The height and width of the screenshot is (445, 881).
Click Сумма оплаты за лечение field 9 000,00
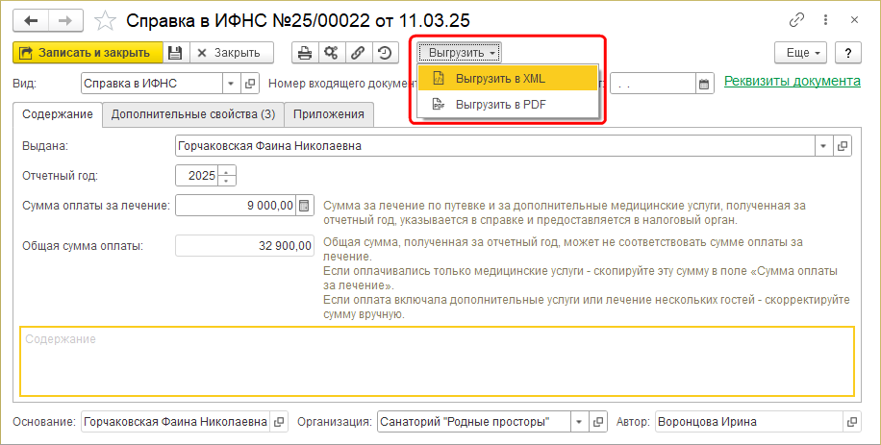(x=236, y=206)
